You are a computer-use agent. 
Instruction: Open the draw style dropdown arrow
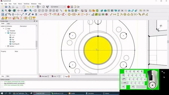[x=12, y=11]
